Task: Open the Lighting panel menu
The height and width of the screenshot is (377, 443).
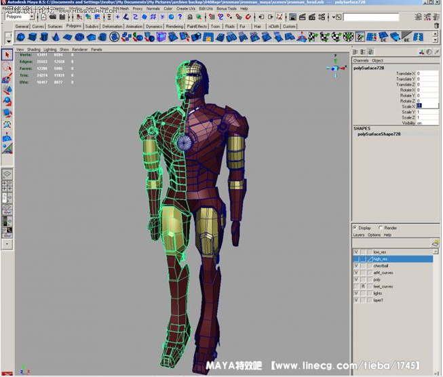Action: (x=50, y=49)
